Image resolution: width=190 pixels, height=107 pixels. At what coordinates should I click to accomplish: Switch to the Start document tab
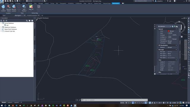click(x=4, y=15)
